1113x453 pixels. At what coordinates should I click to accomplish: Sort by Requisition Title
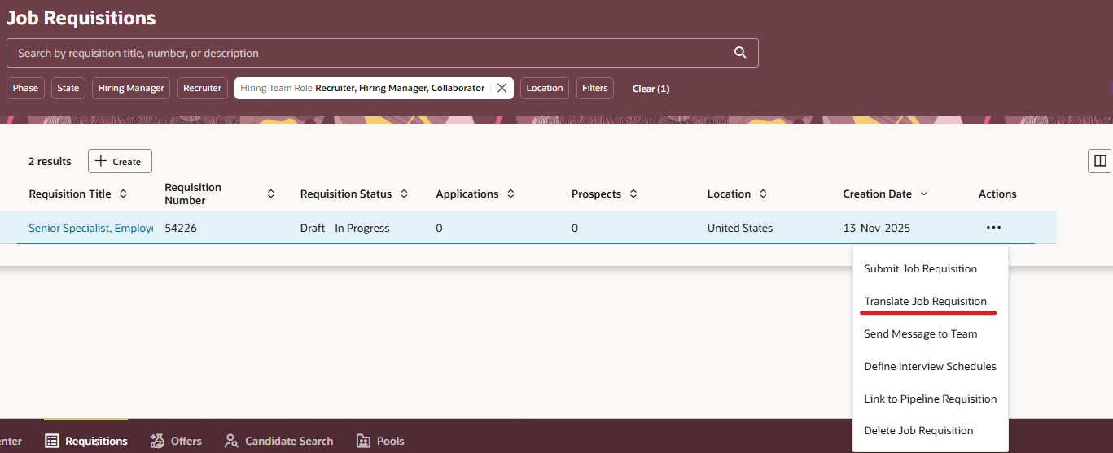pyautogui.click(x=123, y=194)
